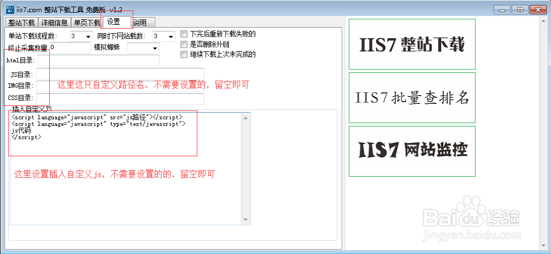The width and height of the screenshot is (551, 254).
Task: Expand the 同时下网站载数 dropdown
Action: (171, 36)
